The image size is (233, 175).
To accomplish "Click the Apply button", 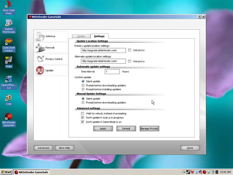I will 103,129.
